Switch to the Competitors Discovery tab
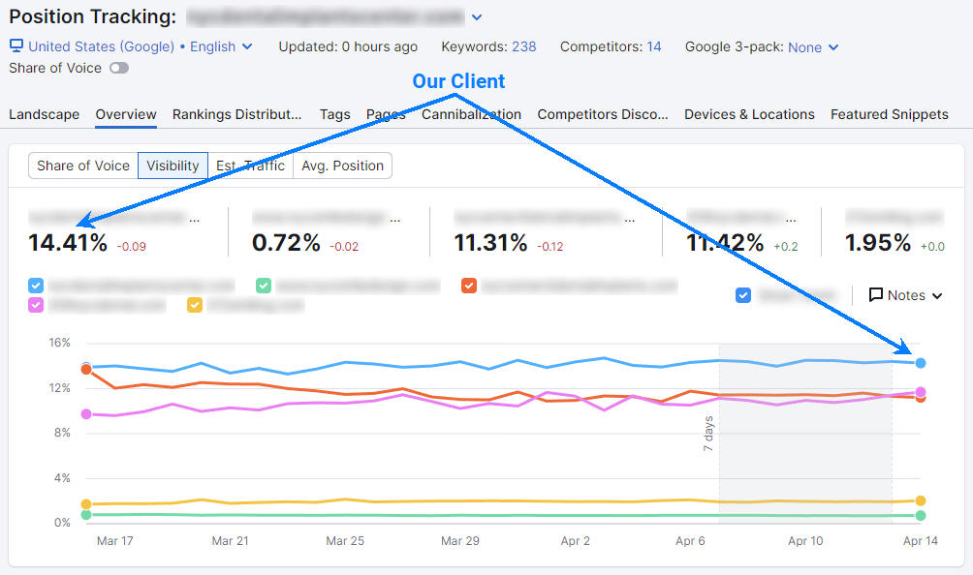Viewport: 973px width, 575px height. (x=602, y=114)
